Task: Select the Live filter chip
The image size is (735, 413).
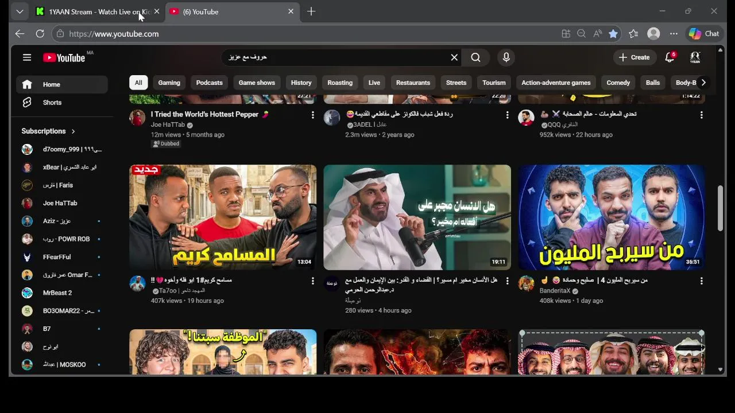Action: (x=374, y=83)
